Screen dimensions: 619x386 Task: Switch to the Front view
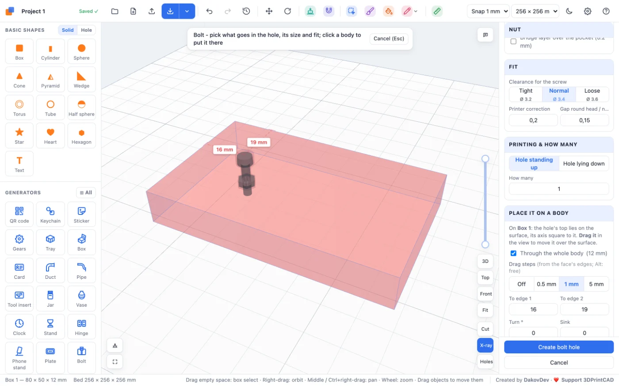point(485,294)
